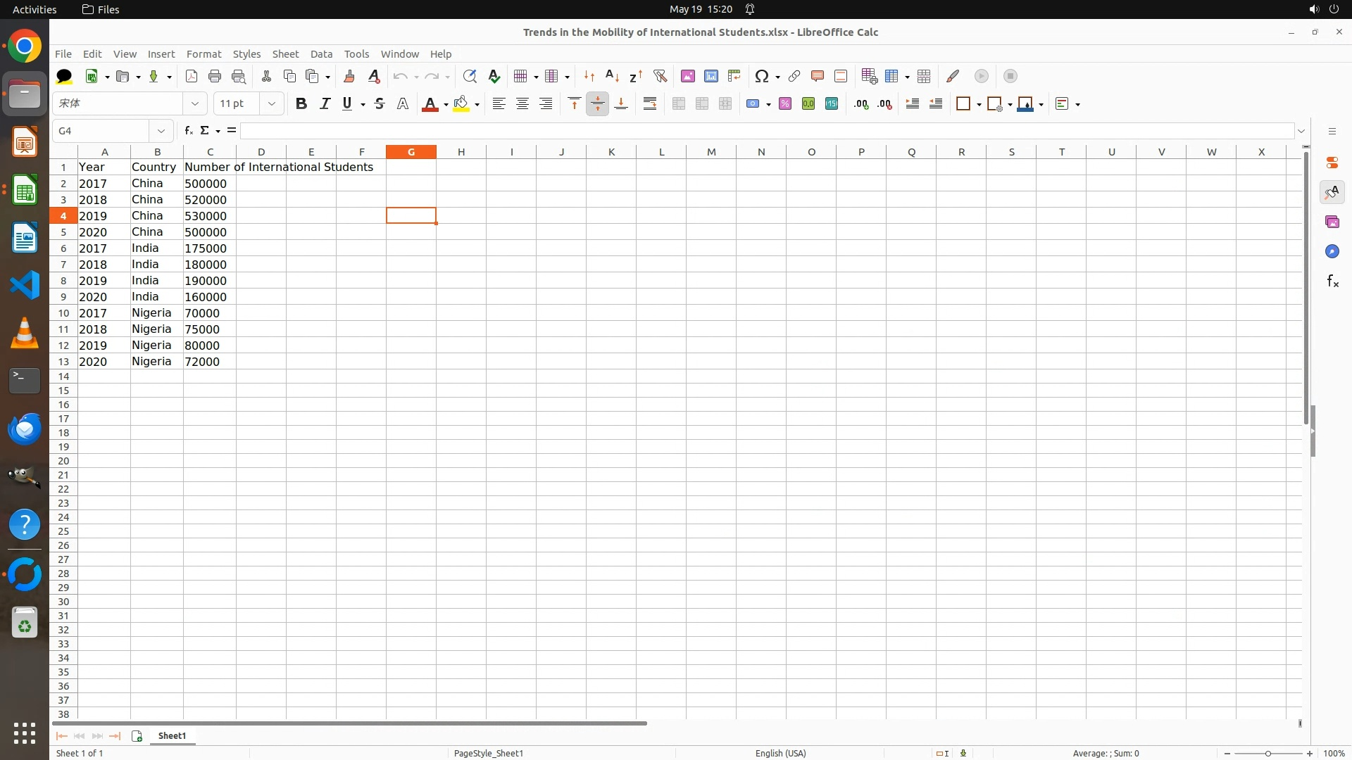This screenshot has height=760, width=1352.
Task: Open the Functions sidebar panel icon
Action: tap(1332, 281)
